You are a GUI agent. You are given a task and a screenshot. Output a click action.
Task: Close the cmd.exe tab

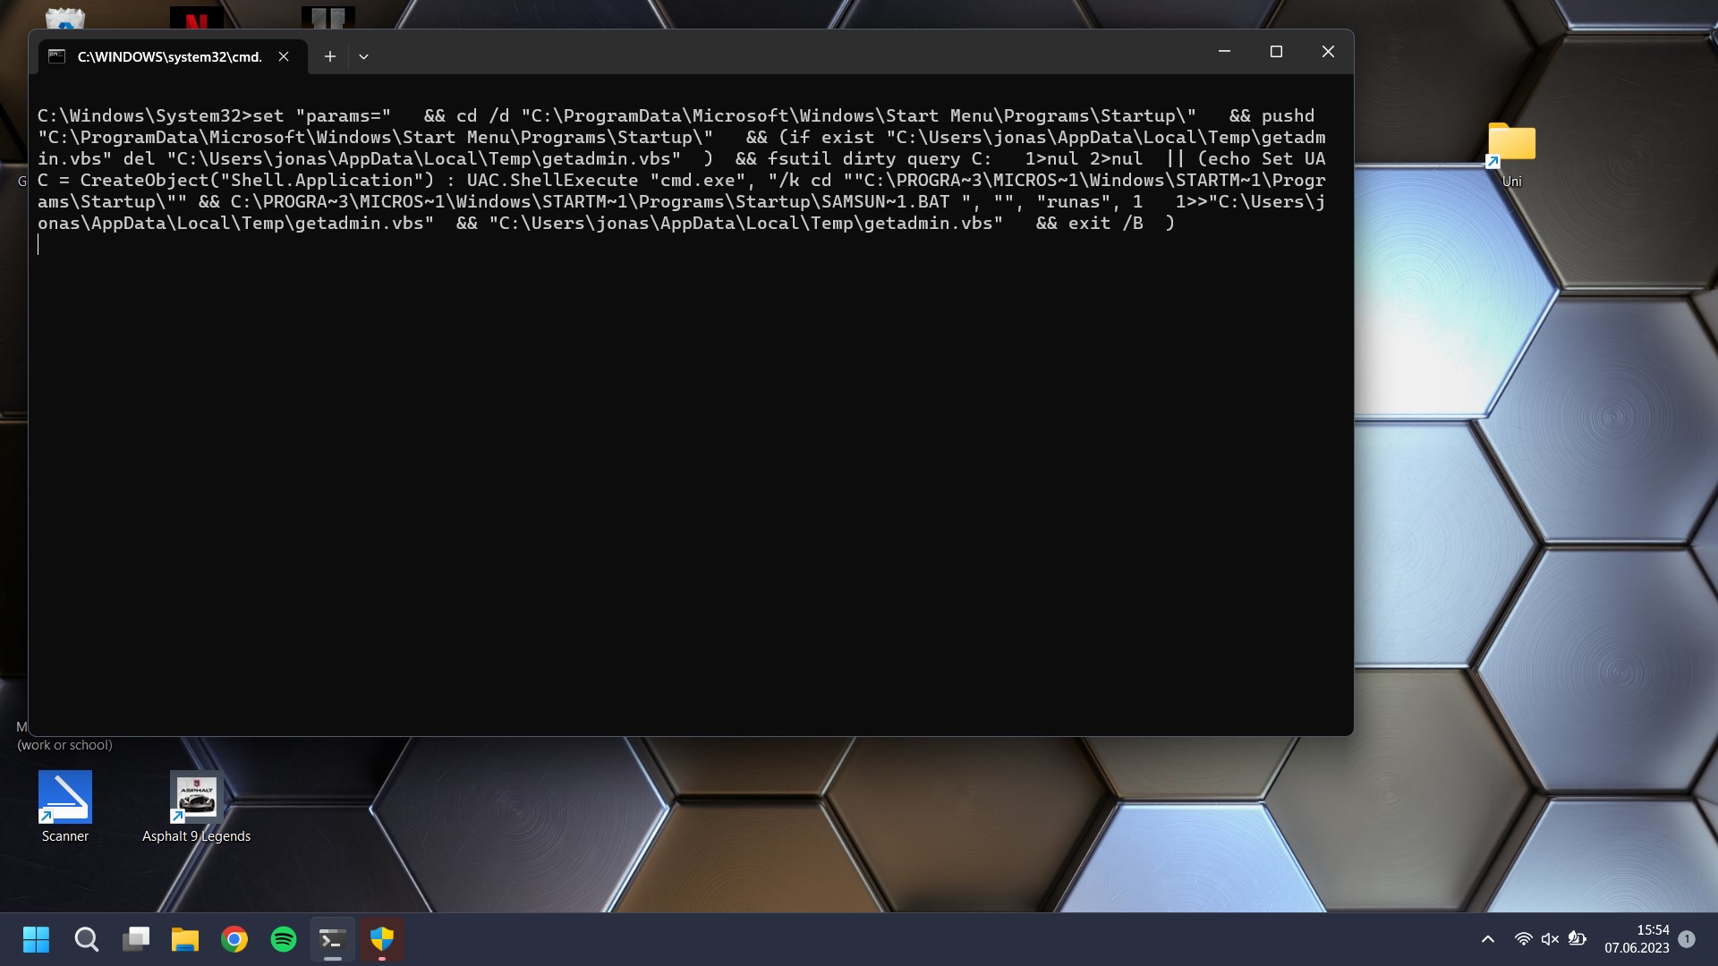(x=284, y=56)
